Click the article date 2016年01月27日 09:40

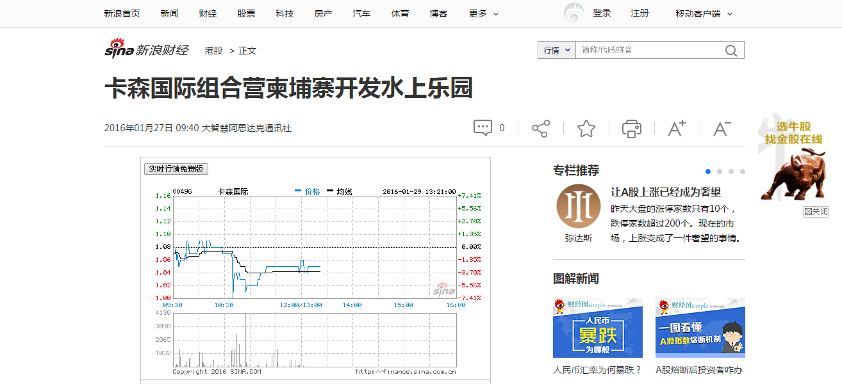click(x=152, y=128)
